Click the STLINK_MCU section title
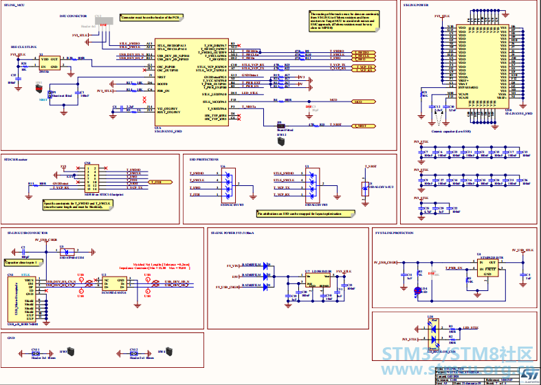 (14, 5)
